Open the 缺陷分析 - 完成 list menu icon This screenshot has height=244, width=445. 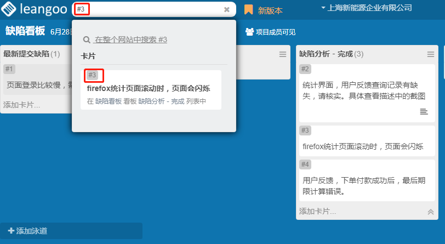(x=431, y=54)
